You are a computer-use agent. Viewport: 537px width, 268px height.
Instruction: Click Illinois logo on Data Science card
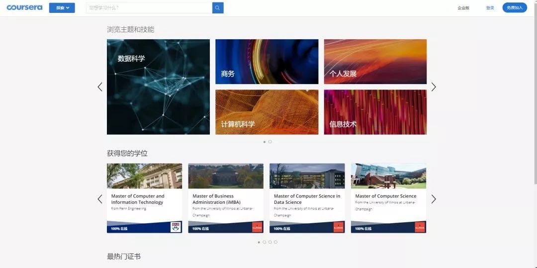coord(339,227)
